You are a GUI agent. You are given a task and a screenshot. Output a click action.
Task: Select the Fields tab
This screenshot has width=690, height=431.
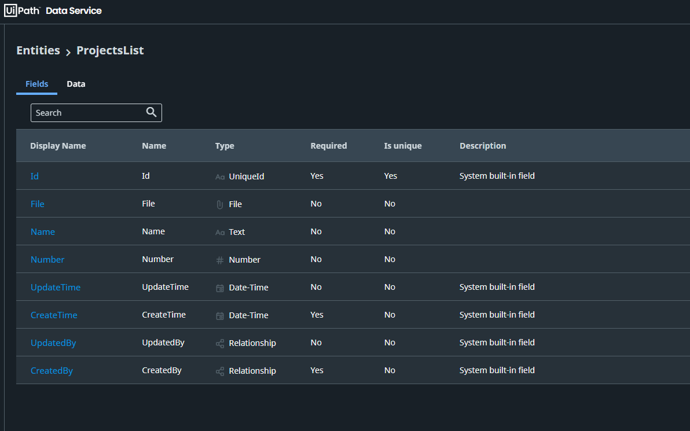point(36,84)
